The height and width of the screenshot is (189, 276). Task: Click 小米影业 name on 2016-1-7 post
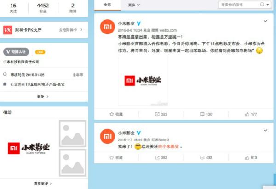pos(126,133)
